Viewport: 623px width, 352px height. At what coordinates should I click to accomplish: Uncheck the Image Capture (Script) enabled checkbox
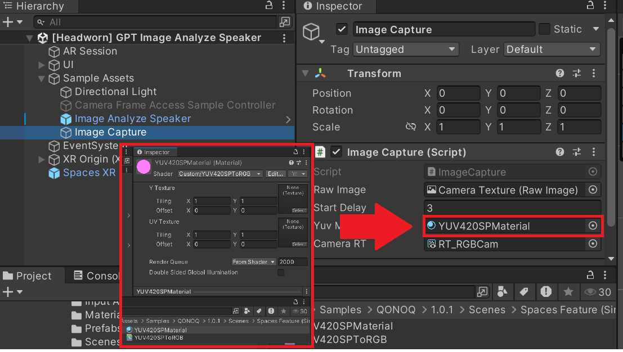337,152
